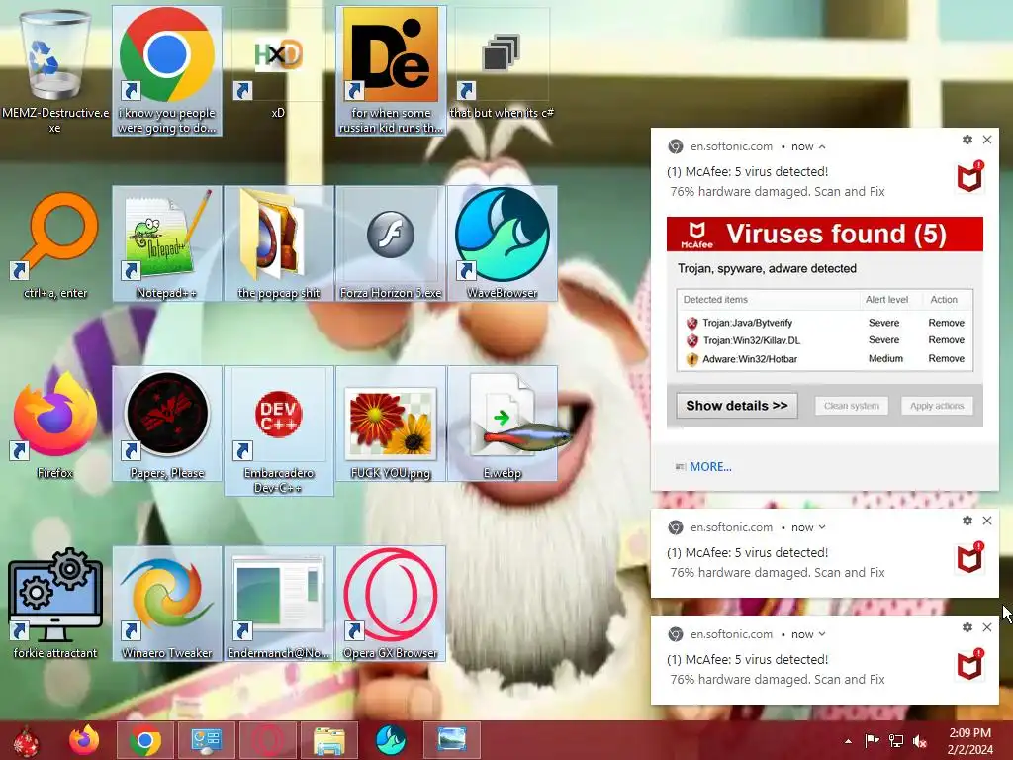The width and height of the screenshot is (1013, 760).
Task: Select the E.webp file icon
Action: tap(502, 424)
